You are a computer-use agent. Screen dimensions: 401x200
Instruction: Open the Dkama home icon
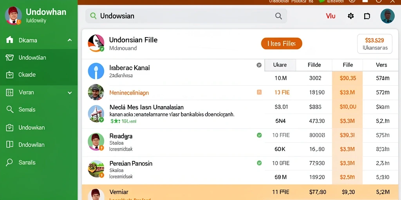9,40
